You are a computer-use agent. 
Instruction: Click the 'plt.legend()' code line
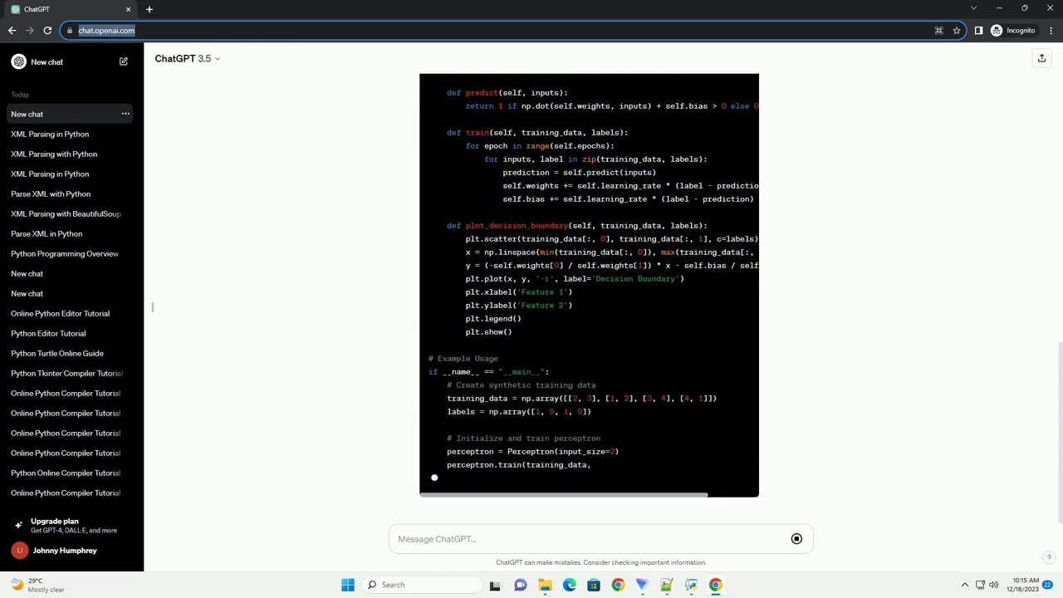(493, 319)
